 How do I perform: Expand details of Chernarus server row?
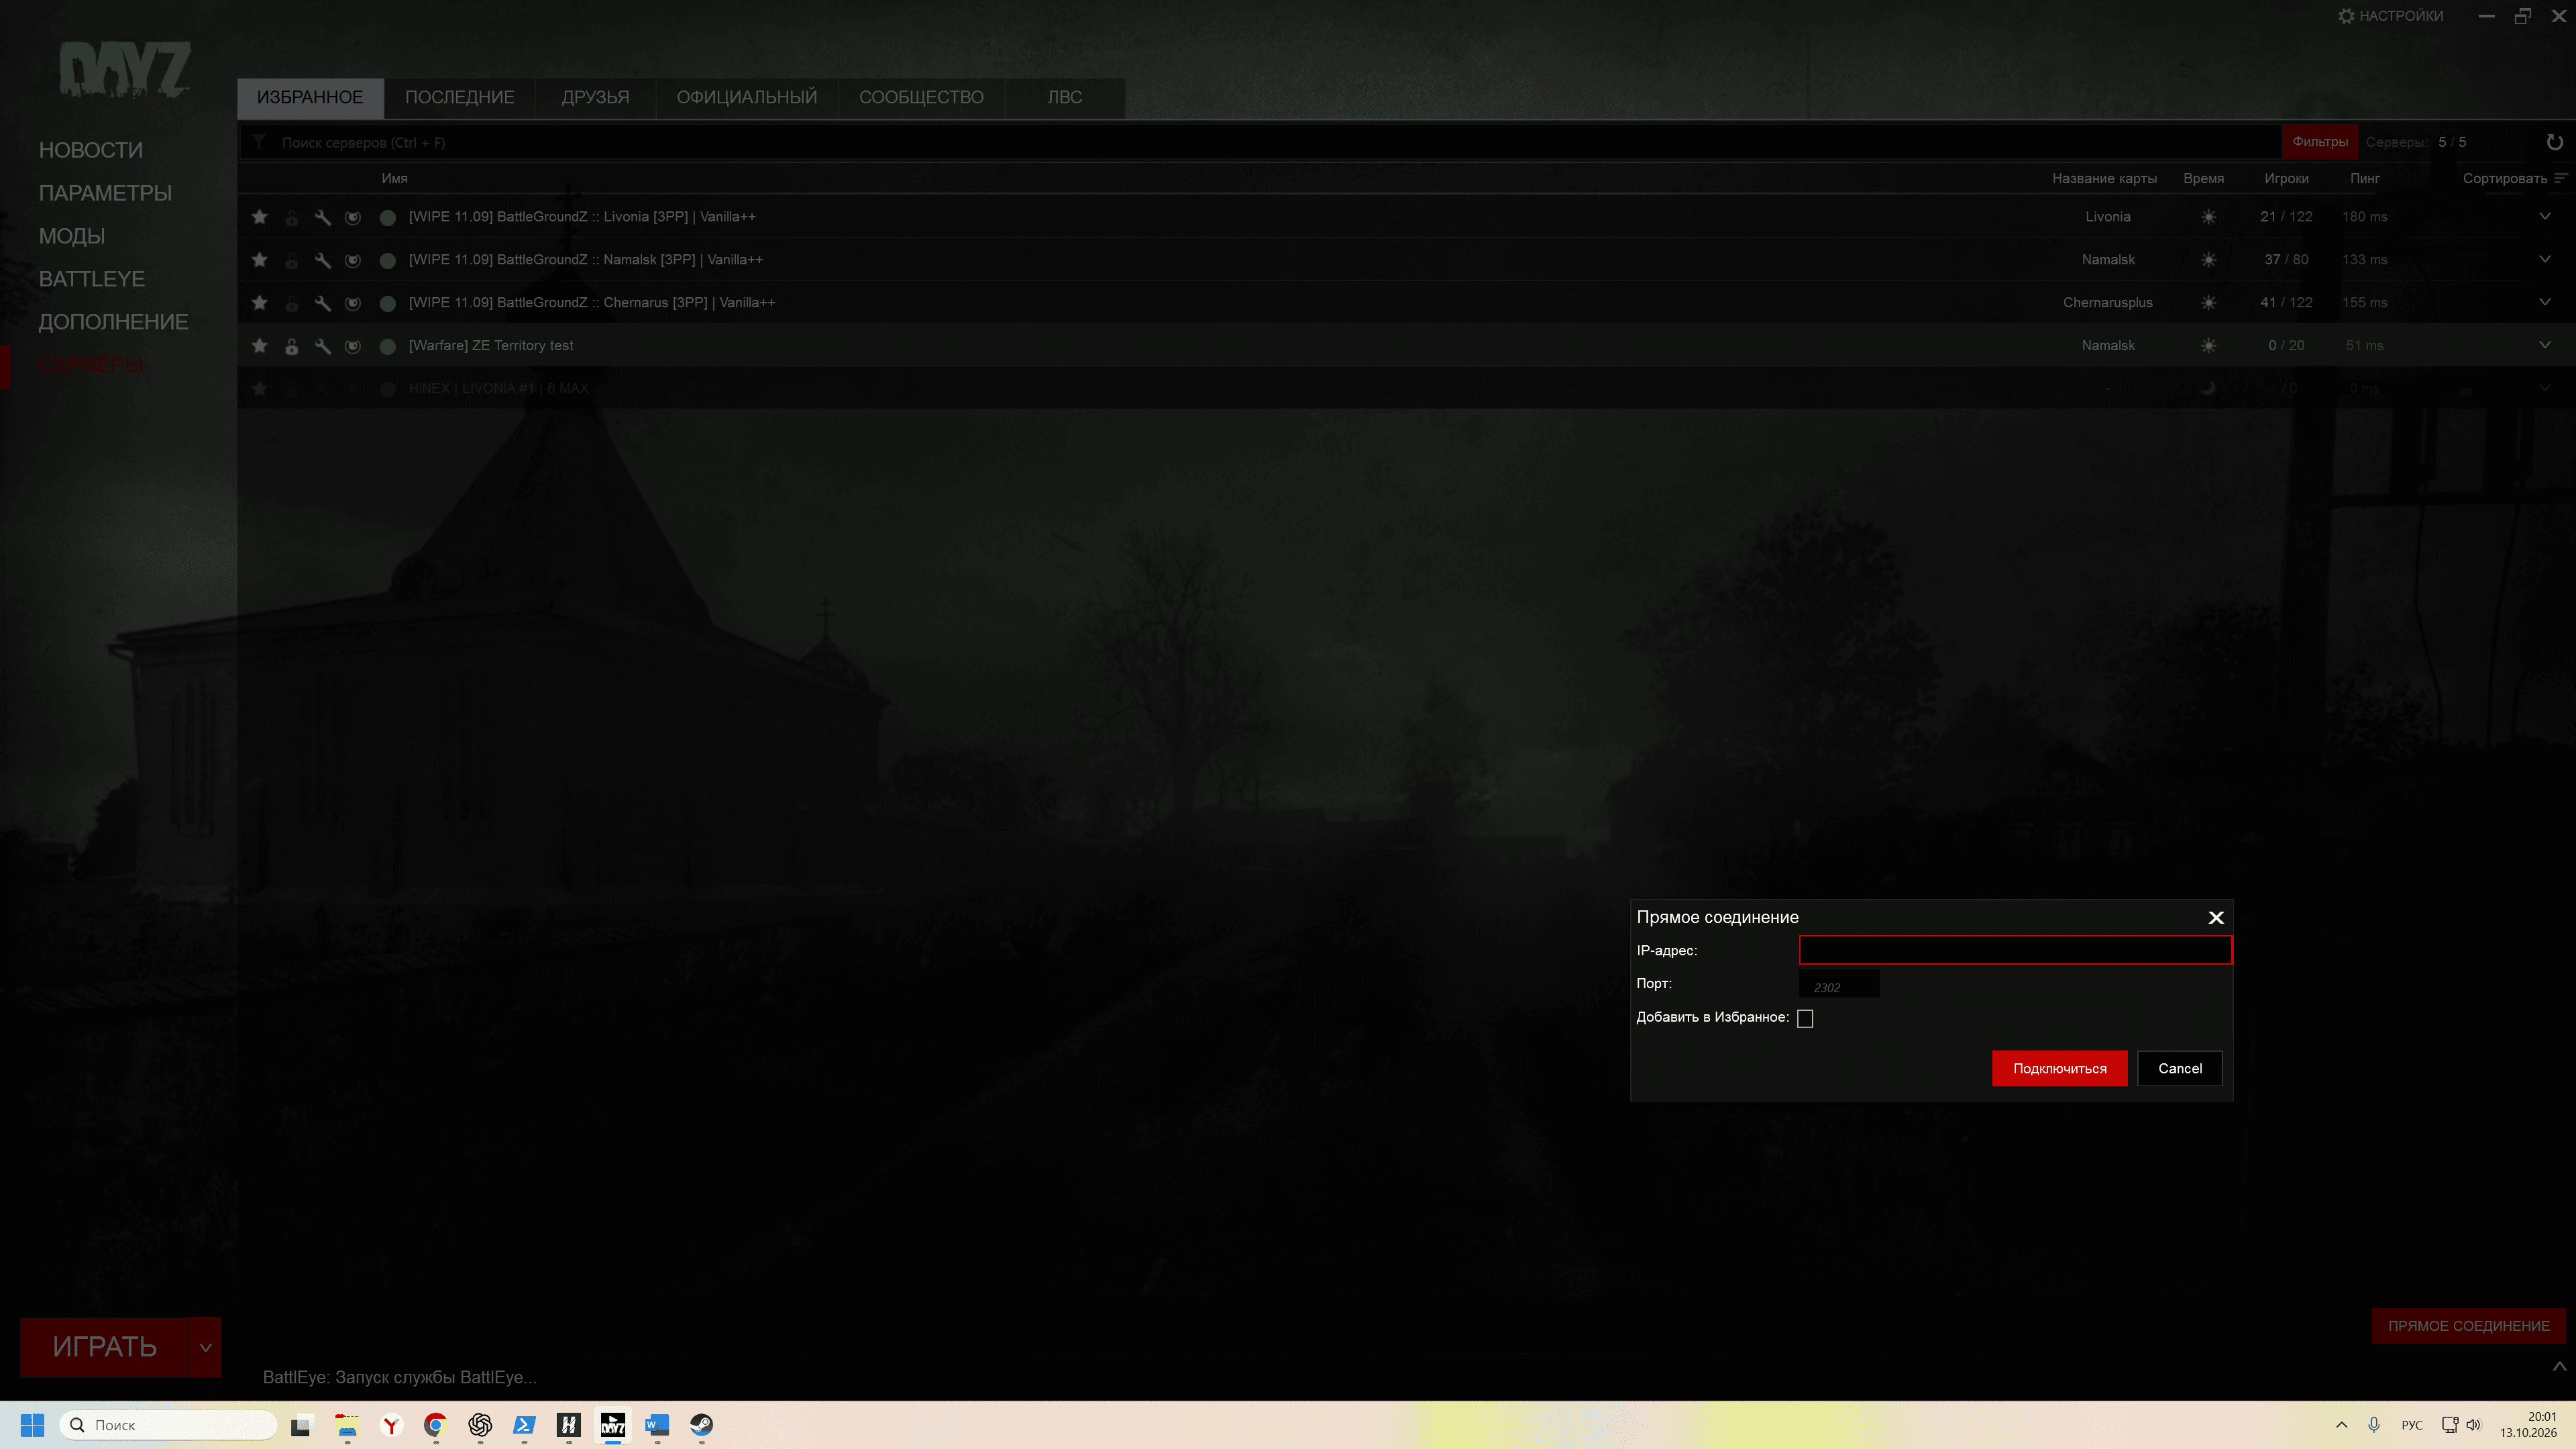coord(2545,302)
